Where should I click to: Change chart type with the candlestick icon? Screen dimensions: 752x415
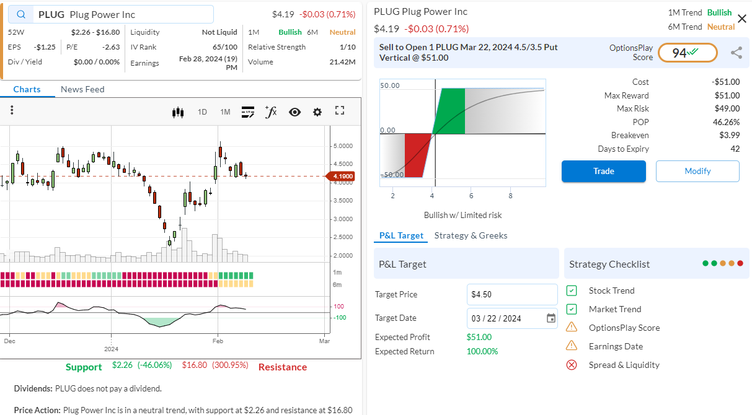coord(178,112)
